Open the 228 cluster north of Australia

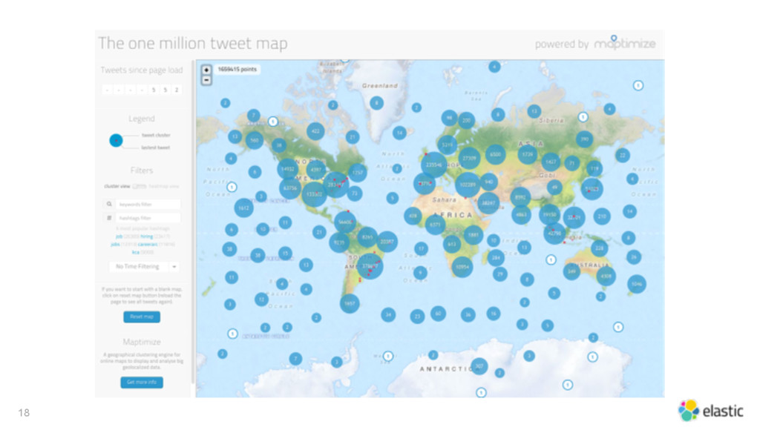(x=600, y=248)
